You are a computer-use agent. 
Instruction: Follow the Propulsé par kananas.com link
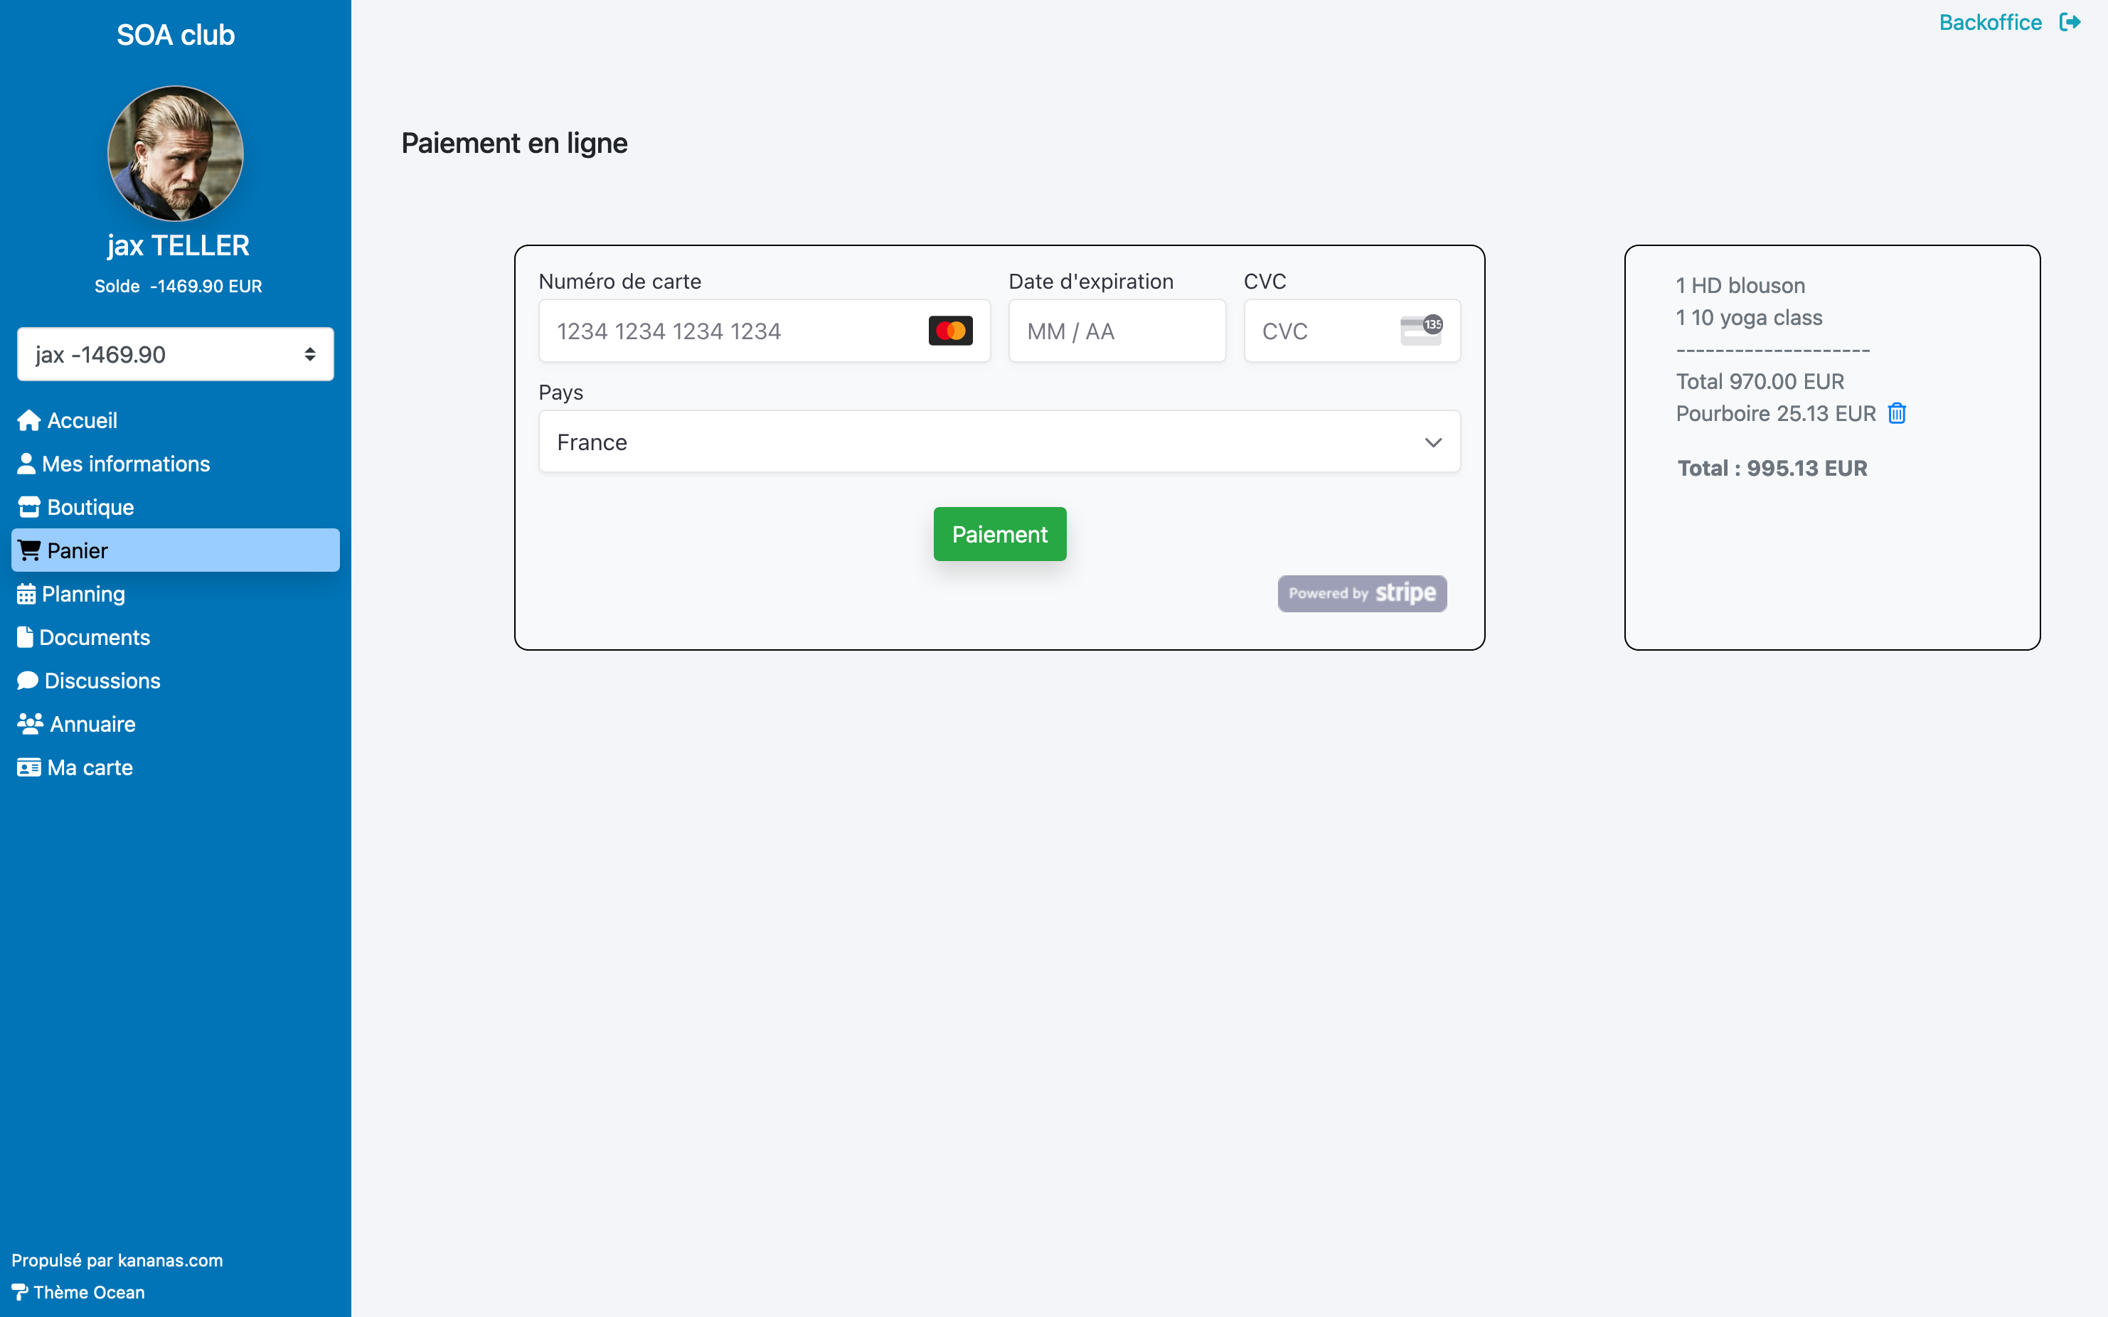[117, 1260]
